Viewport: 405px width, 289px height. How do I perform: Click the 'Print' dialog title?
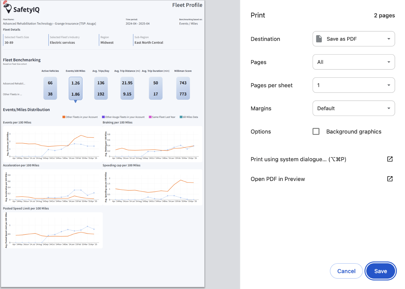click(x=258, y=15)
